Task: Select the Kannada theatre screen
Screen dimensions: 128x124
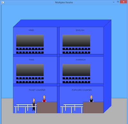Action: click(x=76, y=70)
